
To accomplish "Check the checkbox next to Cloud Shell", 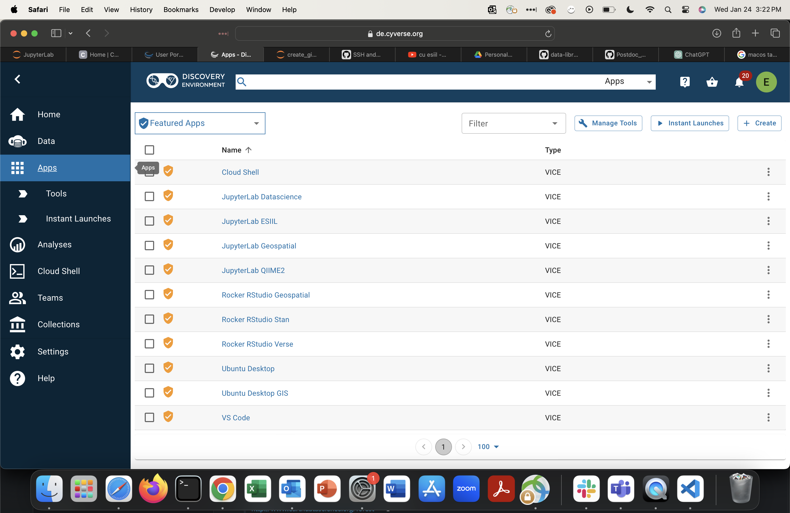I will coord(149,172).
